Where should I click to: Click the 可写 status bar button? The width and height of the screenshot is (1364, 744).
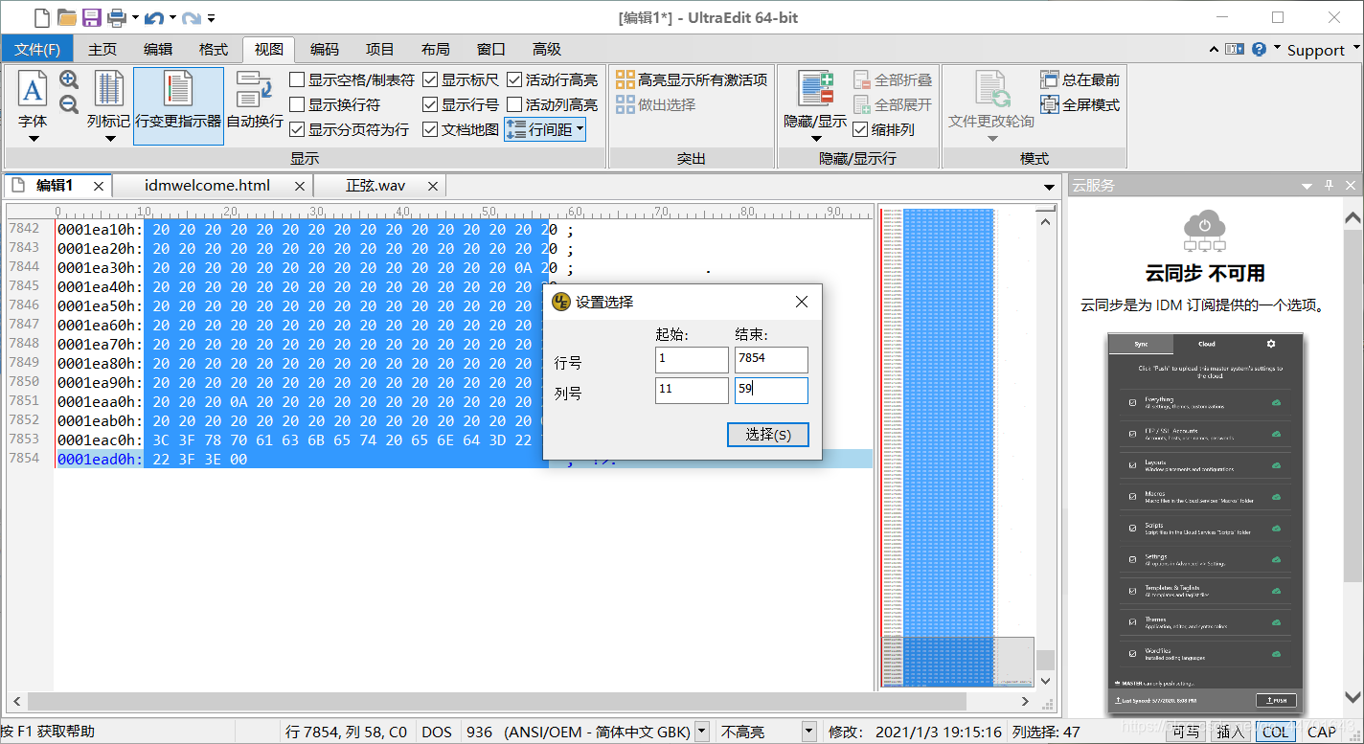1185,732
